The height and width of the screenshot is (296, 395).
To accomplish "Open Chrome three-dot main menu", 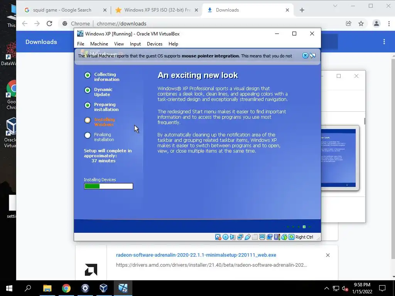I will tap(389, 24).
